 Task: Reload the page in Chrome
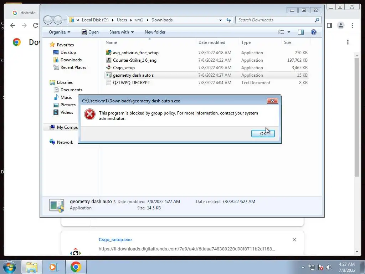pyautogui.click(x=35, y=25)
